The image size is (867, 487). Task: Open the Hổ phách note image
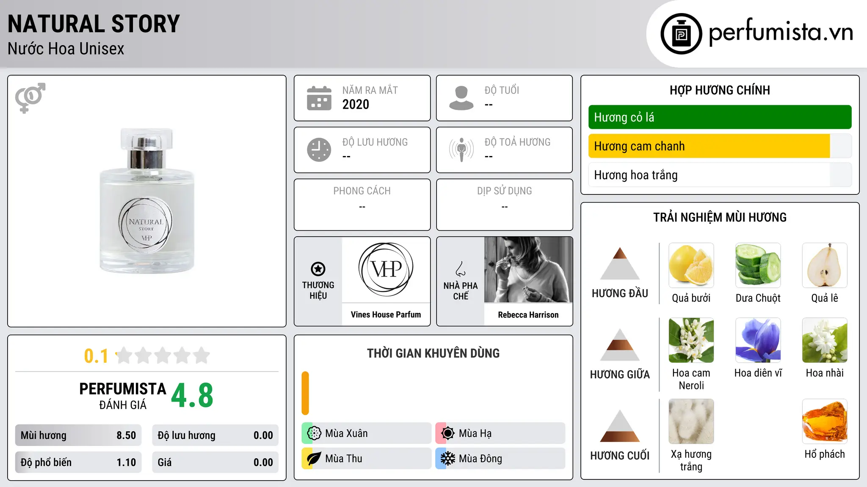click(x=825, y=421)
